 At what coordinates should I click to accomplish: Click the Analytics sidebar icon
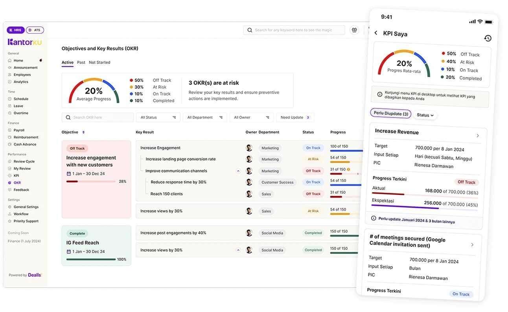(x=10, y=82)
